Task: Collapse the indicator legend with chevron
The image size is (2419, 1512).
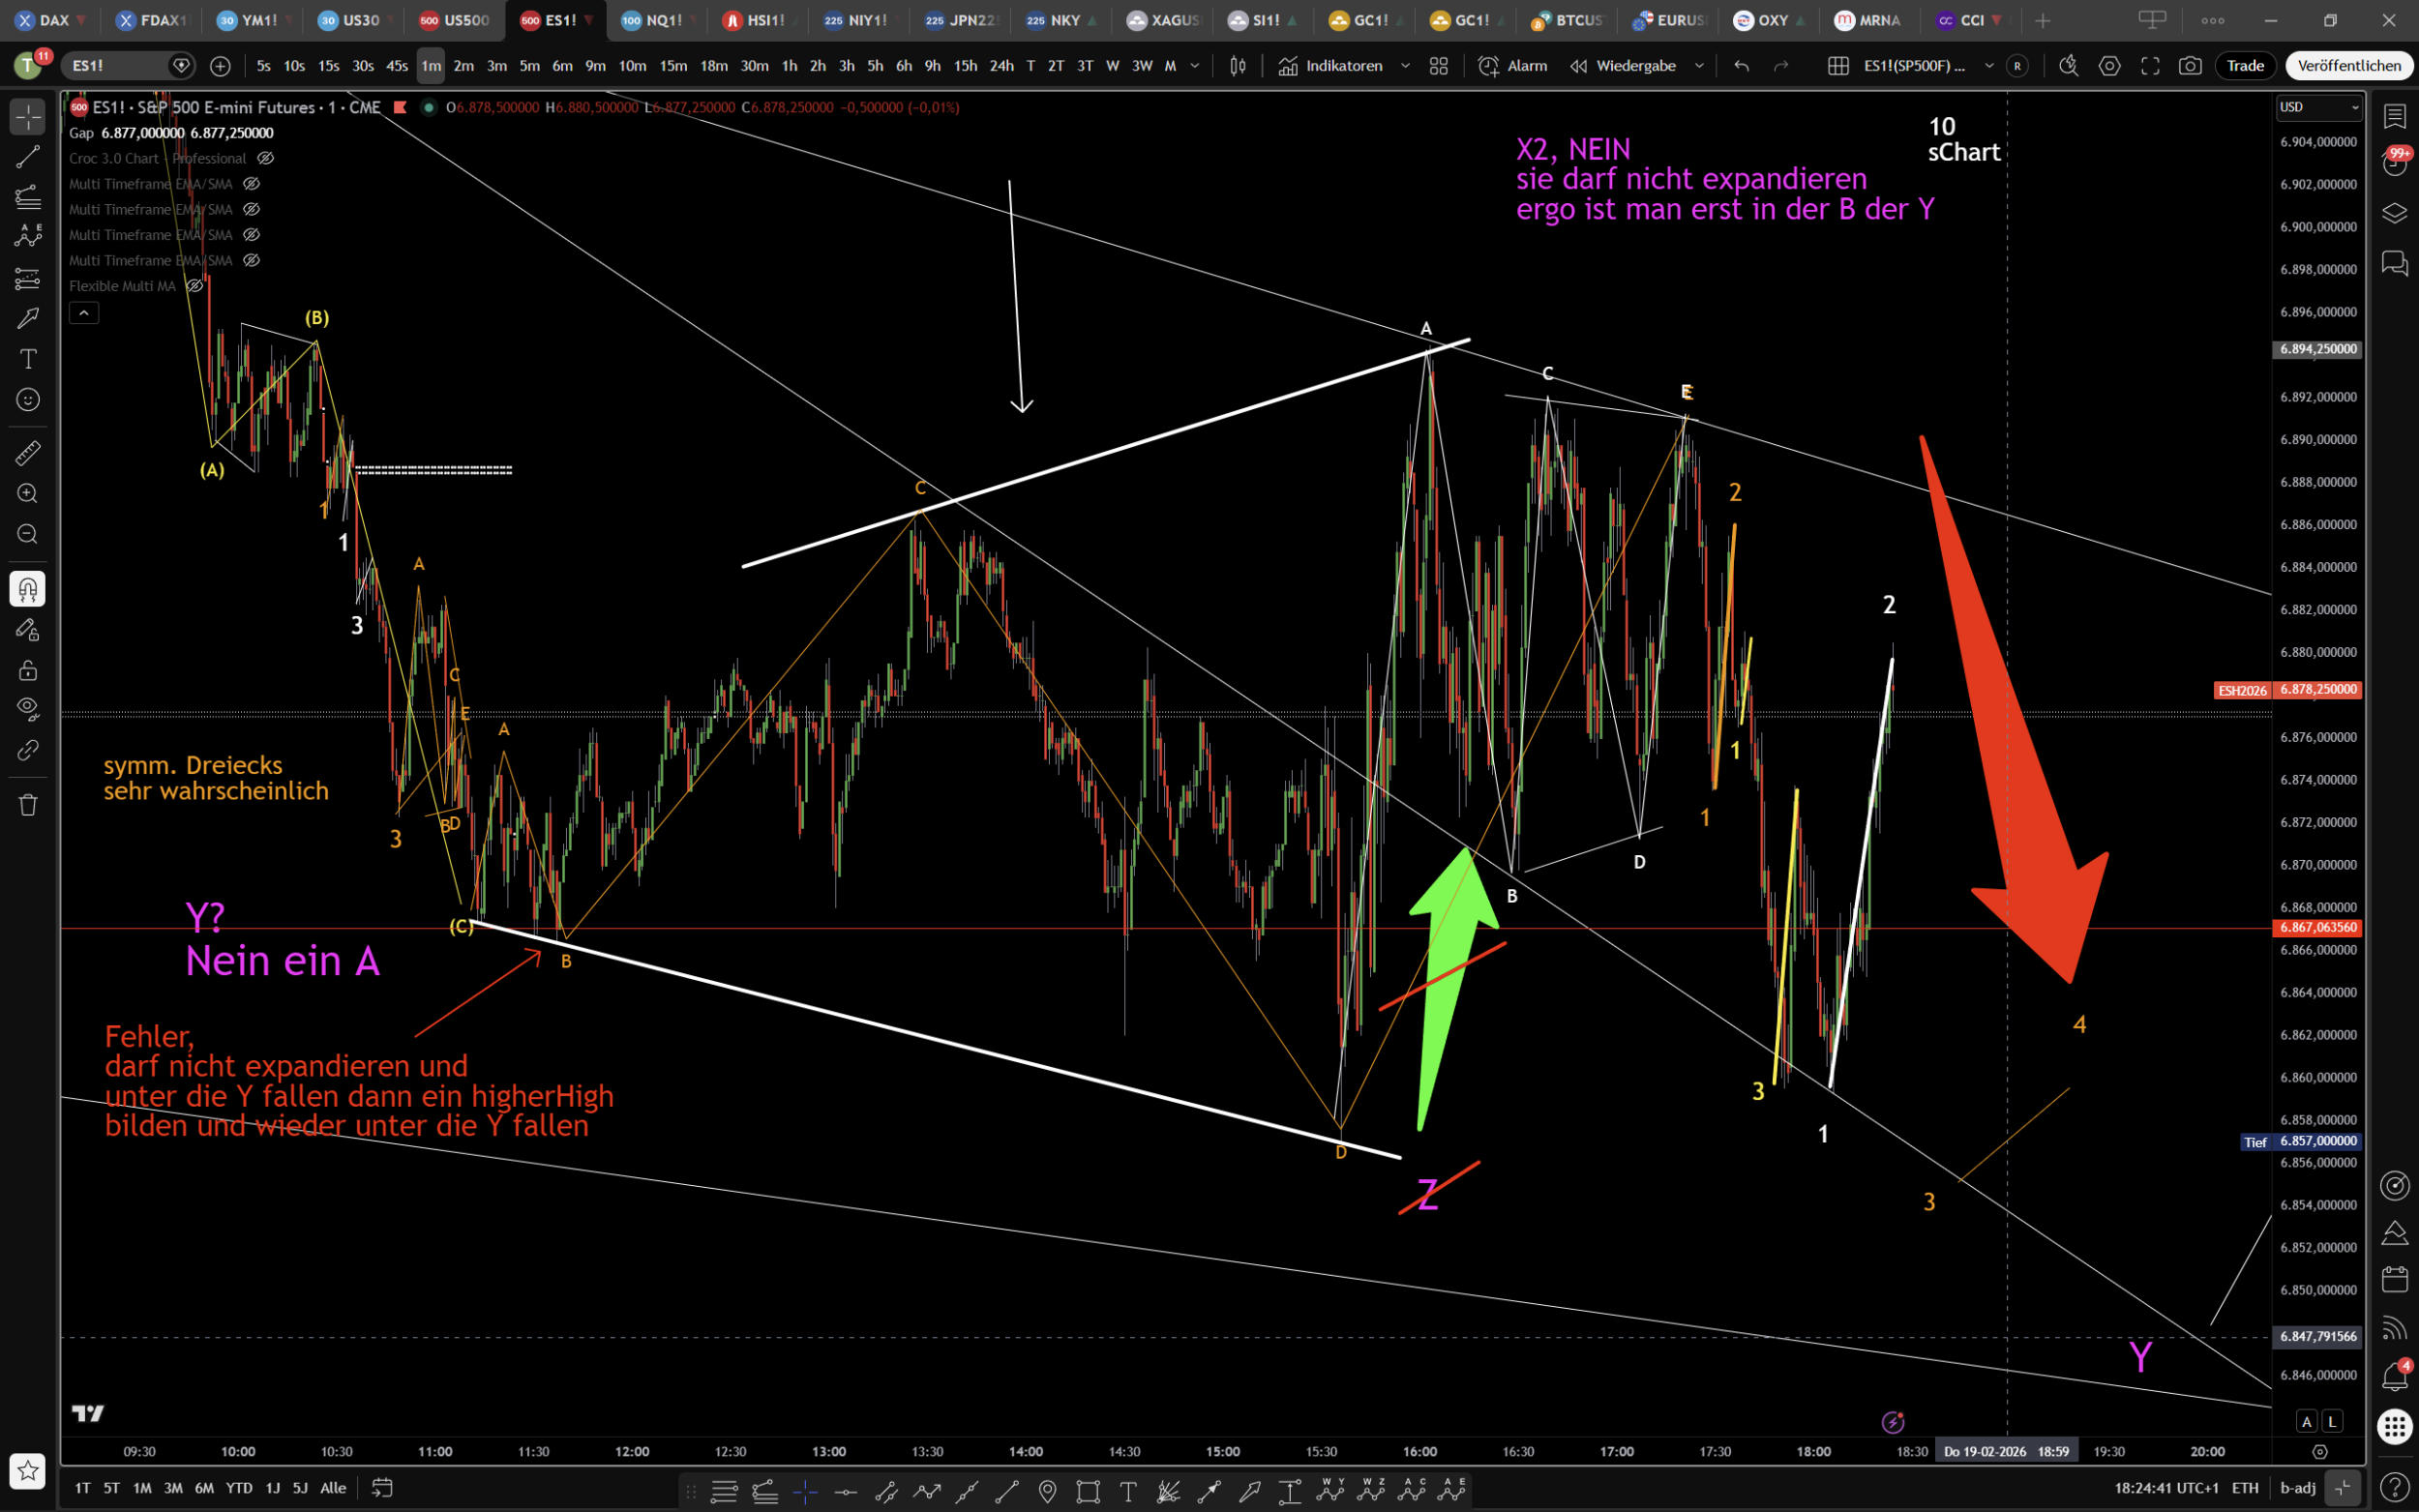Action: (x=84, y=314)
